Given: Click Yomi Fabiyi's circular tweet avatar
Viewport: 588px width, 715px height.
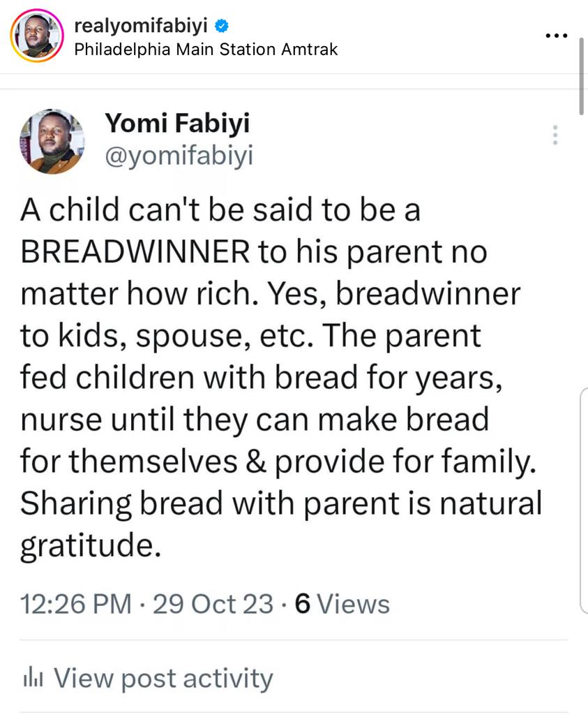Looking at the screenshot, I should (52, 142).
